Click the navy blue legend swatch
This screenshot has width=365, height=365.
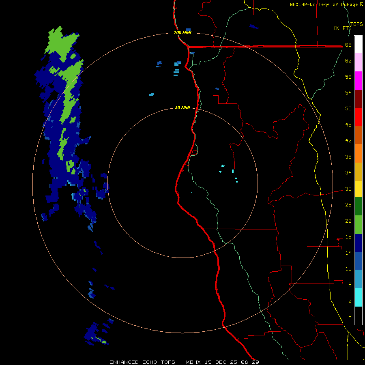(x=358, y=243)
